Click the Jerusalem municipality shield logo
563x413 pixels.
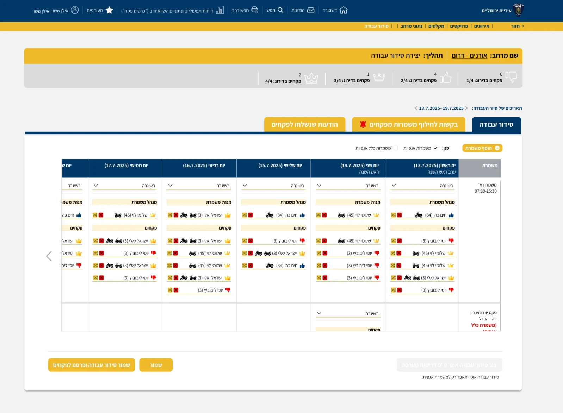(518, 10)
